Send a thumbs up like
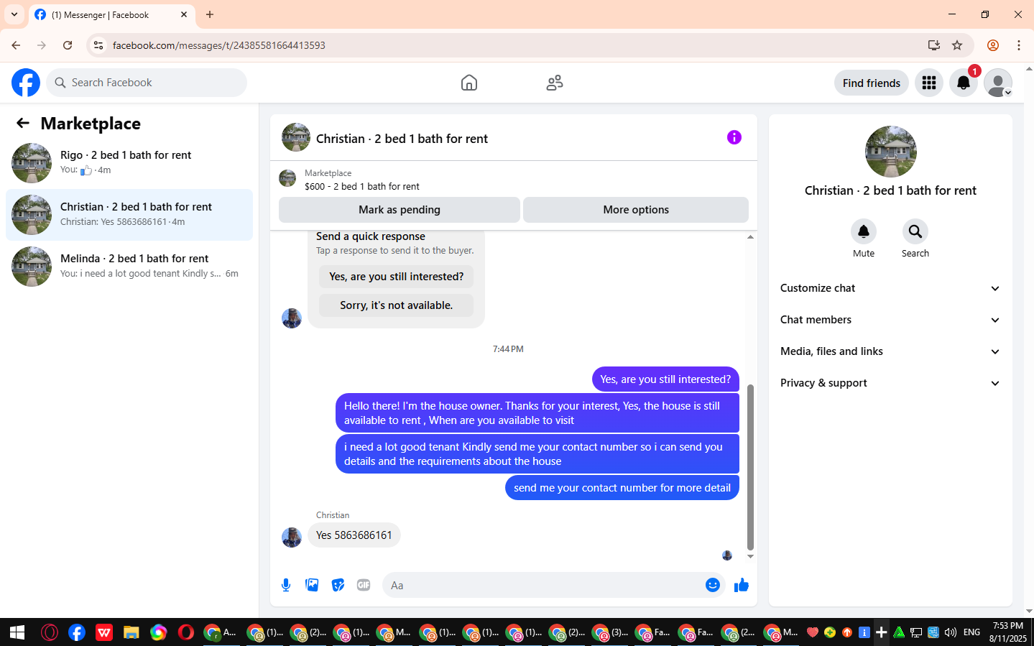The height and width of the screenshot is (646, 1034). (x=742, y=585)
